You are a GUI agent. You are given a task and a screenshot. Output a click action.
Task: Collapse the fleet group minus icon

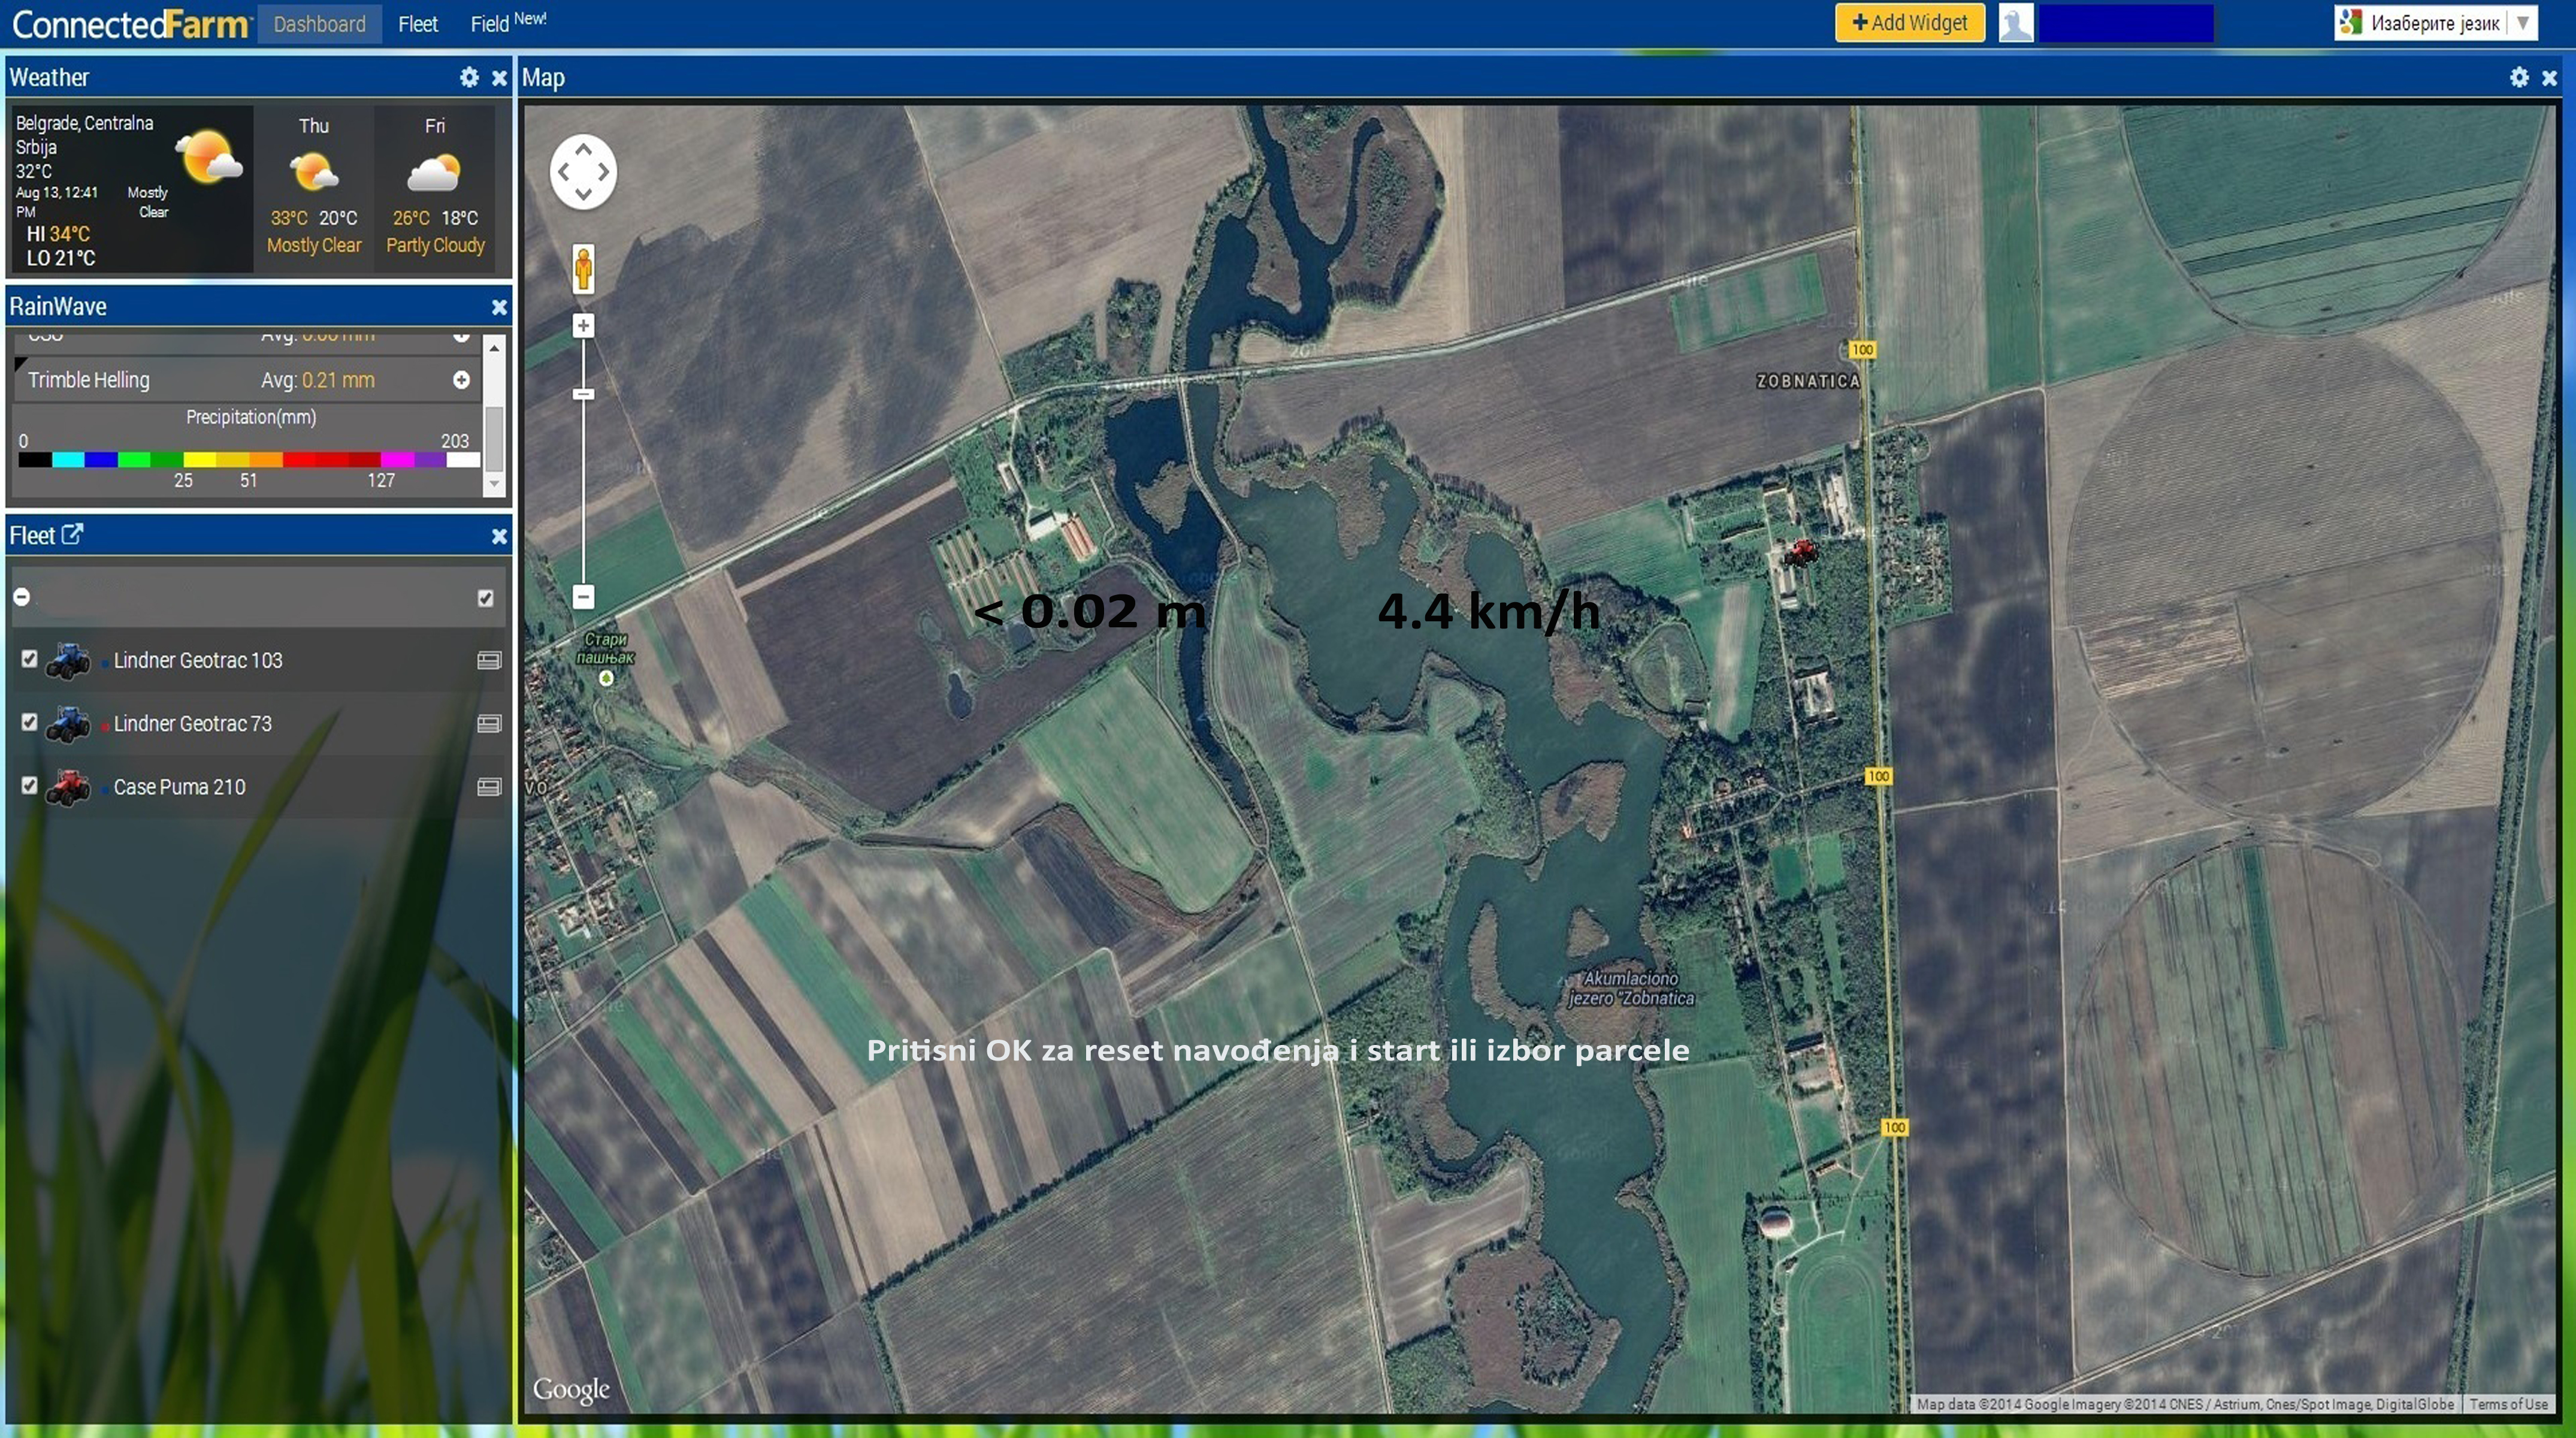tap(21, 597)
